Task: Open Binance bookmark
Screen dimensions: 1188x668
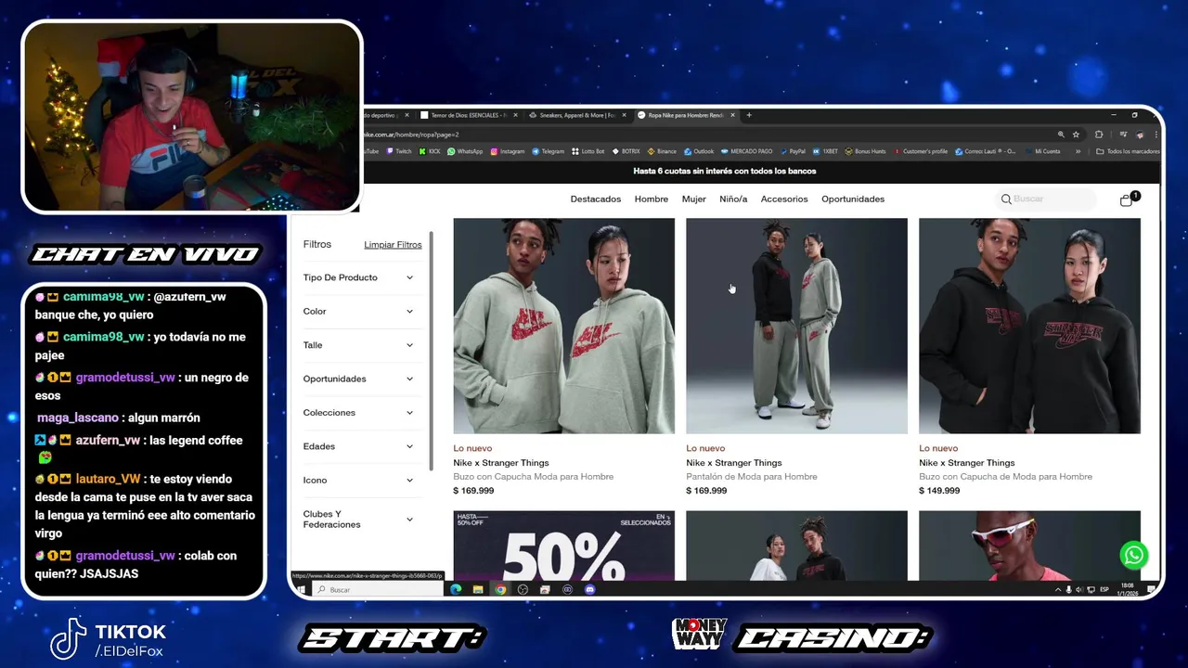Action: (x=663, y=151)
